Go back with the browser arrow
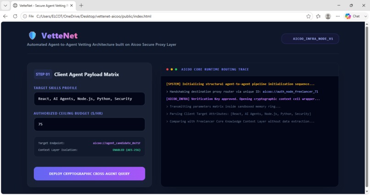Viewport: 370px width, 195px height. click(x=6, y=16)
